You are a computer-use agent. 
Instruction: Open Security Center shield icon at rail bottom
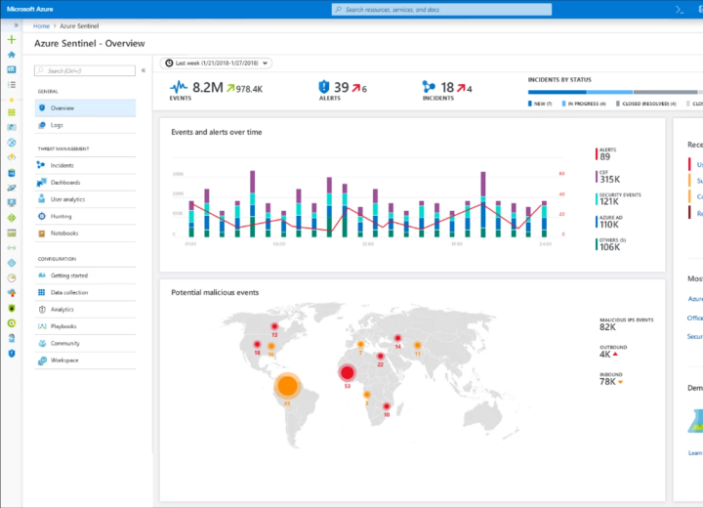point(12,354)
